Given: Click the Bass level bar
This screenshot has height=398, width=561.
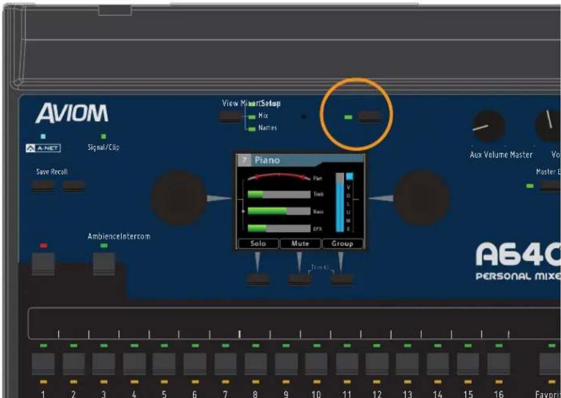Looking at the screenshot, I should pos(279,211).
